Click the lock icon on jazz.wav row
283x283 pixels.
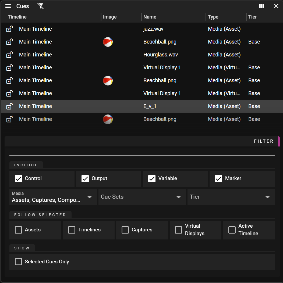9,29
